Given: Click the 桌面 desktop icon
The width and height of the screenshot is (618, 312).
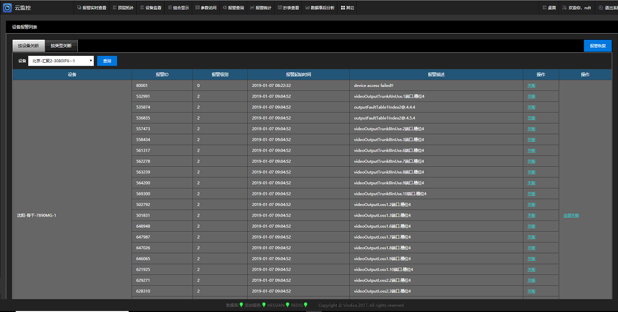Looking at the screenshot, I should click(x=549, y=8).
